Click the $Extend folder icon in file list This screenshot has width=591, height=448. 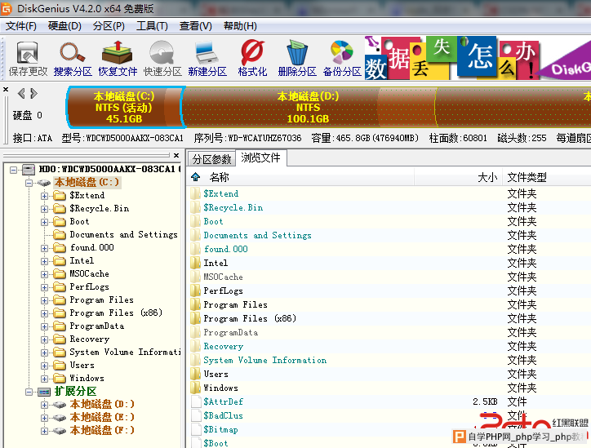coord(196,193)
